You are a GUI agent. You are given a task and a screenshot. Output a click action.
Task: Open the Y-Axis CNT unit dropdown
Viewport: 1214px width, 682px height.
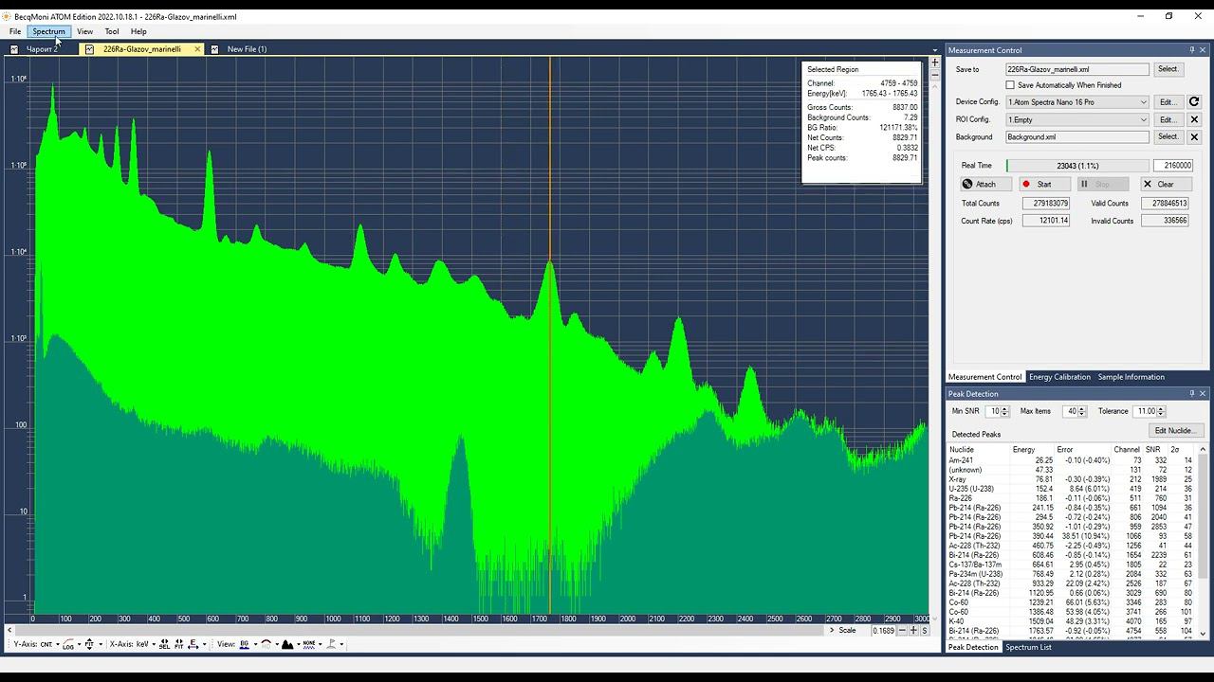click(x=48, y=644)
